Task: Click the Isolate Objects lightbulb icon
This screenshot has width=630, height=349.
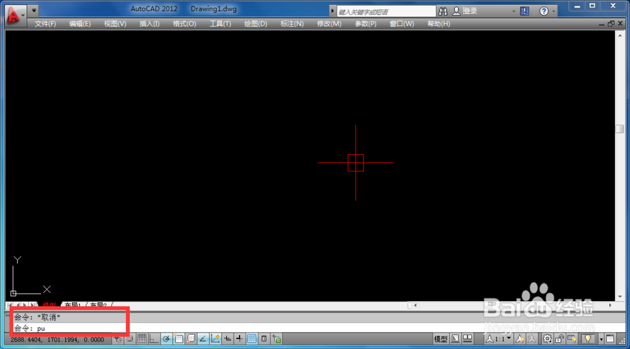Action: (x=588, y=339)
